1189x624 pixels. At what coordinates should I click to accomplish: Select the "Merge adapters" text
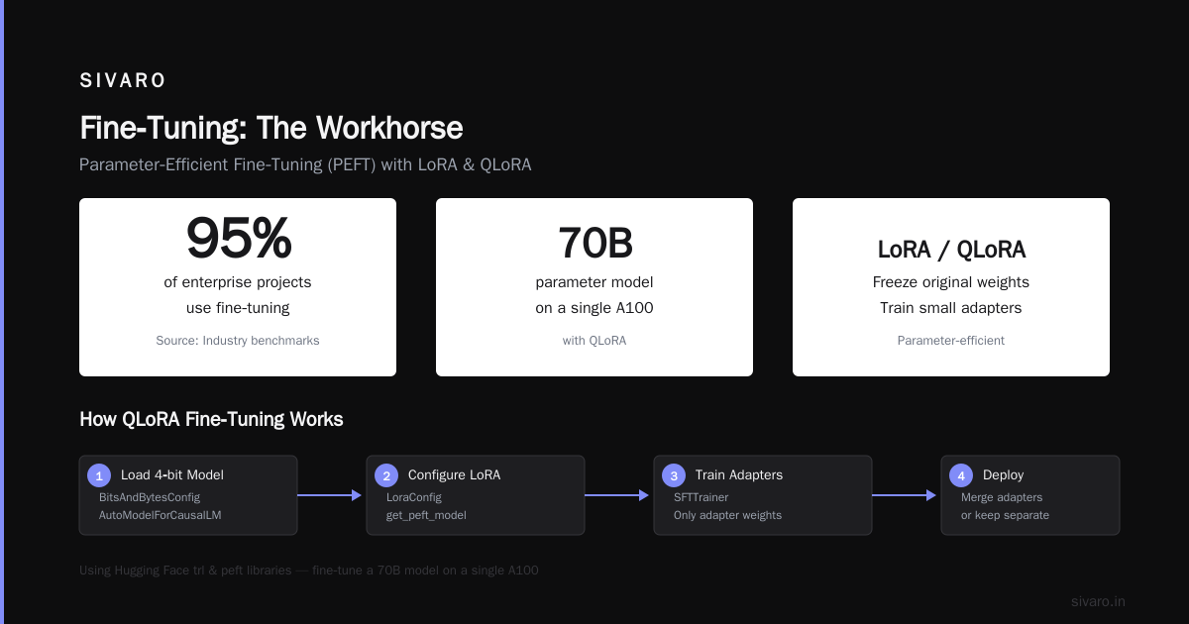pos(1002,497)
